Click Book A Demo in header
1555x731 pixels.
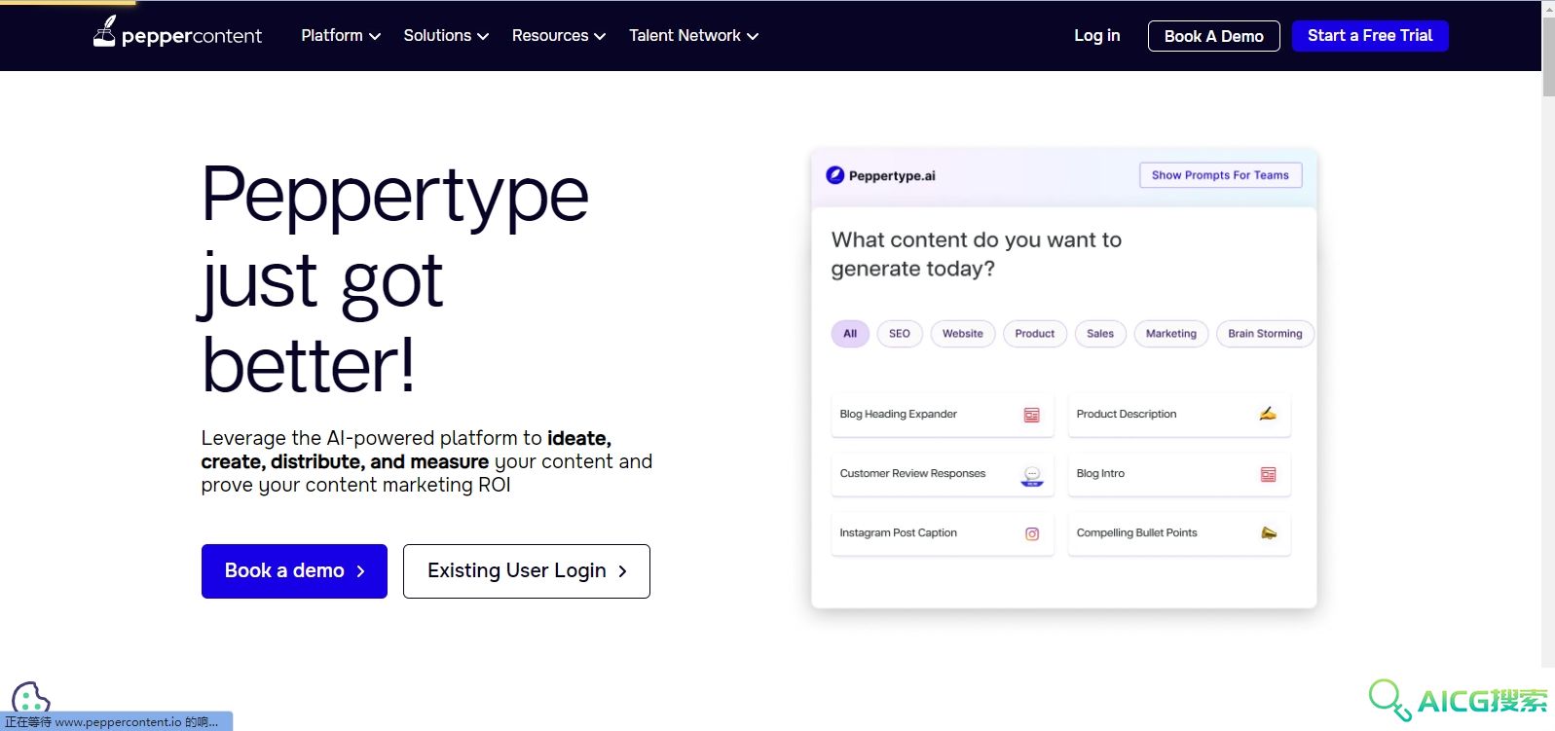1214,36
